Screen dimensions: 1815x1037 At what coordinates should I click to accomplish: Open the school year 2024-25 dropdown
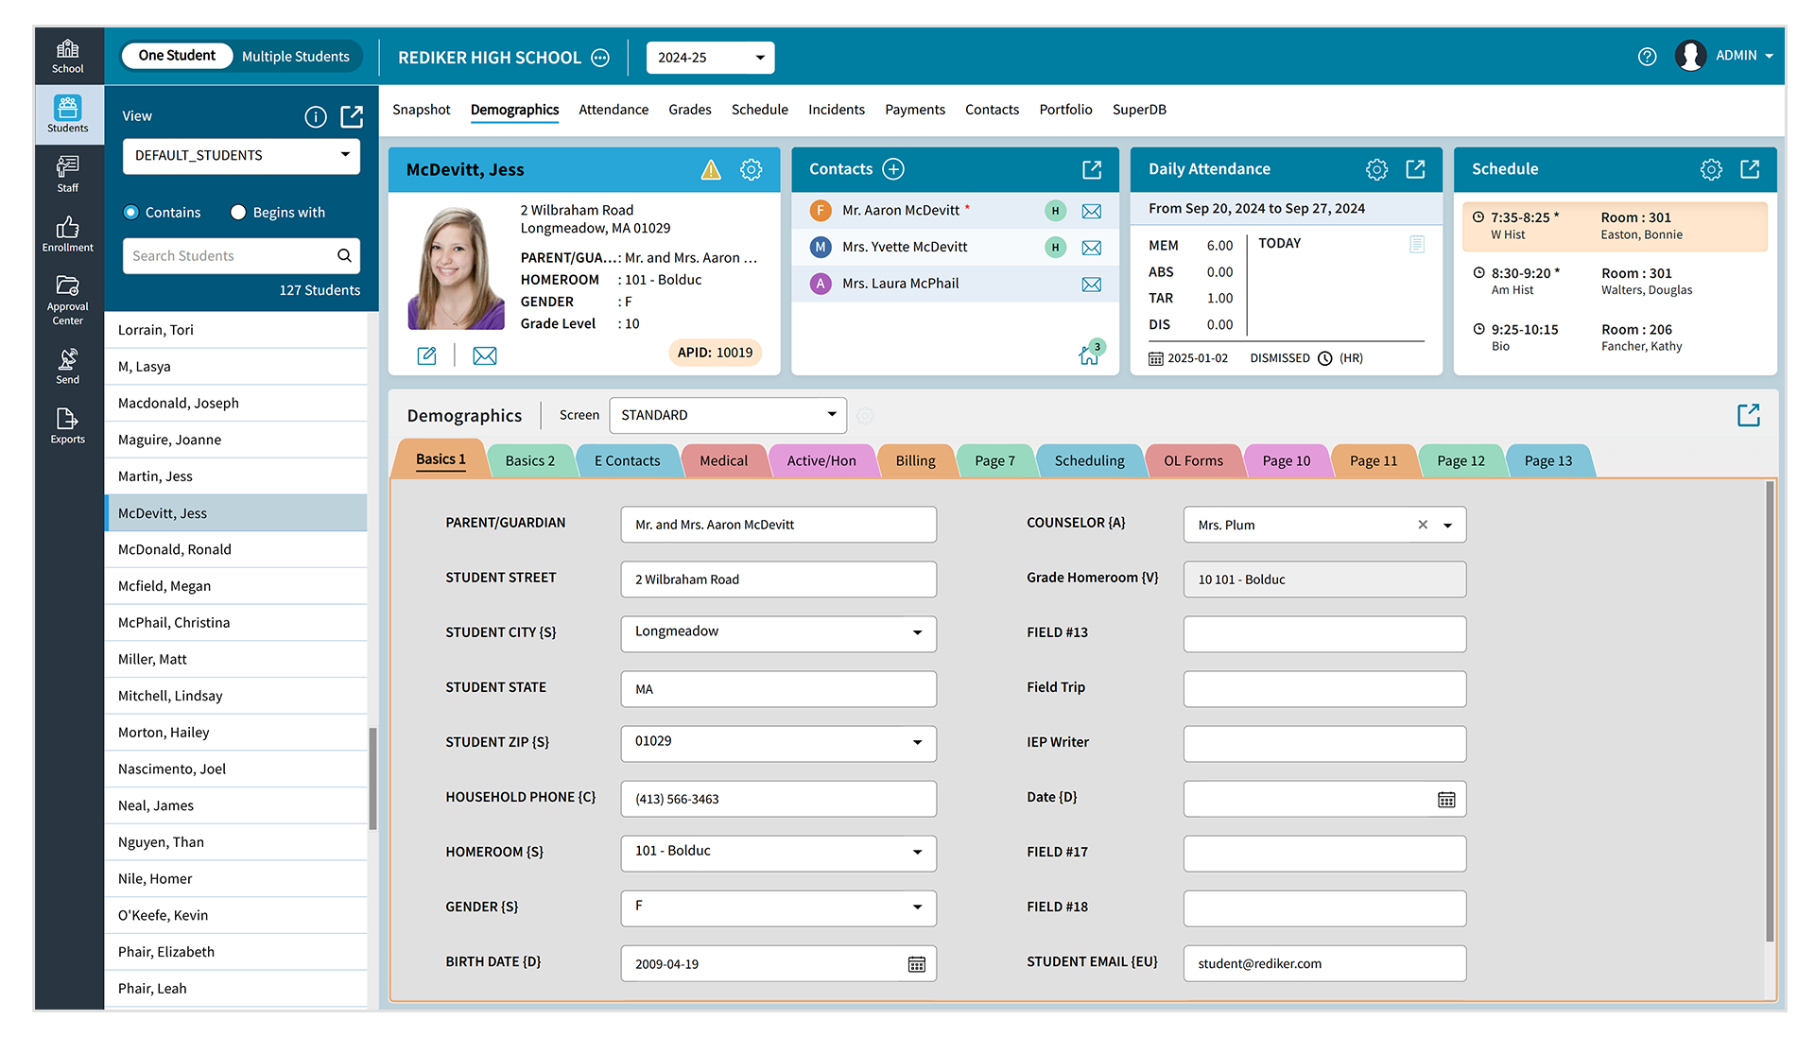click(710, 57)
